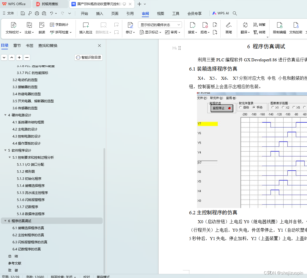Click the 页面: 32/39 status bar entry

point(11,276)
